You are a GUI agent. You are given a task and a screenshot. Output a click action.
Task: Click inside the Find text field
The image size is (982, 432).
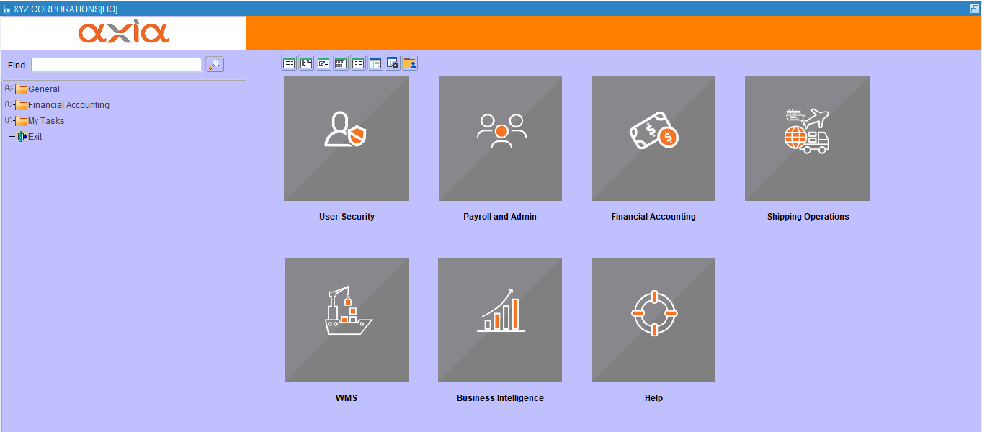click(x=115, y=64)
